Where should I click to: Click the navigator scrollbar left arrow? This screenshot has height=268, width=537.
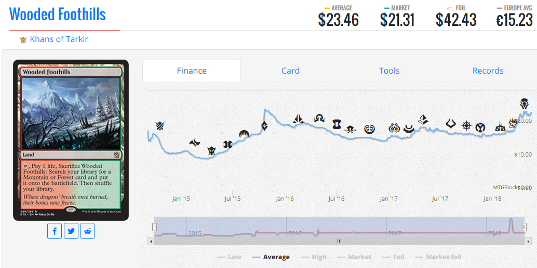coord(151,241)
